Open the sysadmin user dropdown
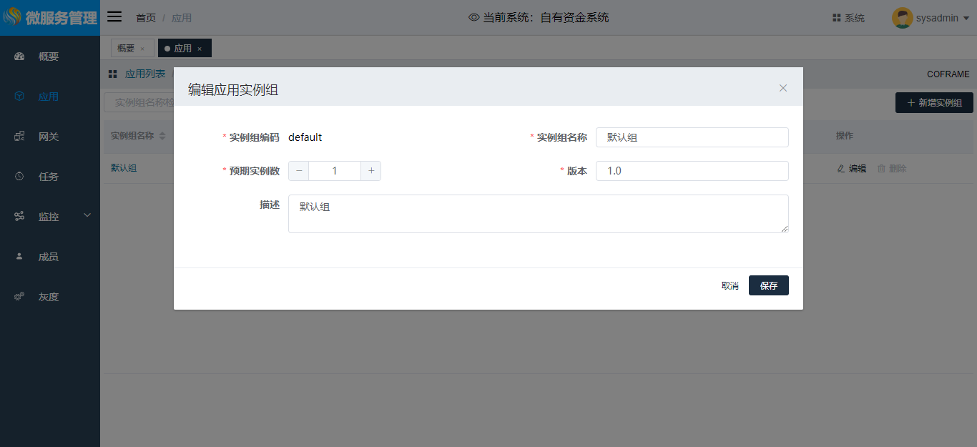Viewport: 977px width, 447px height. 931,18
